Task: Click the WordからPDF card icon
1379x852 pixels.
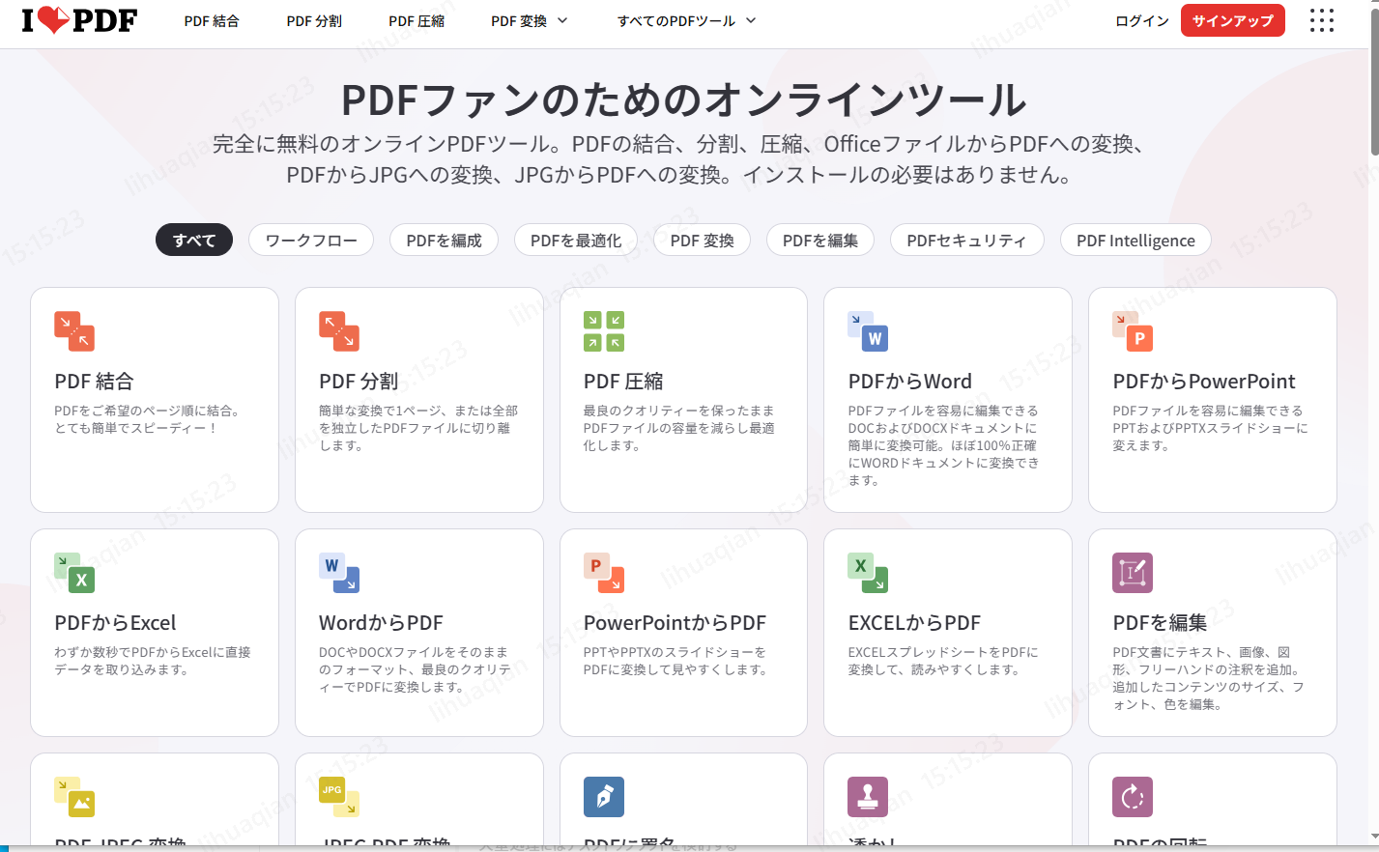Action: coord(339,572)
